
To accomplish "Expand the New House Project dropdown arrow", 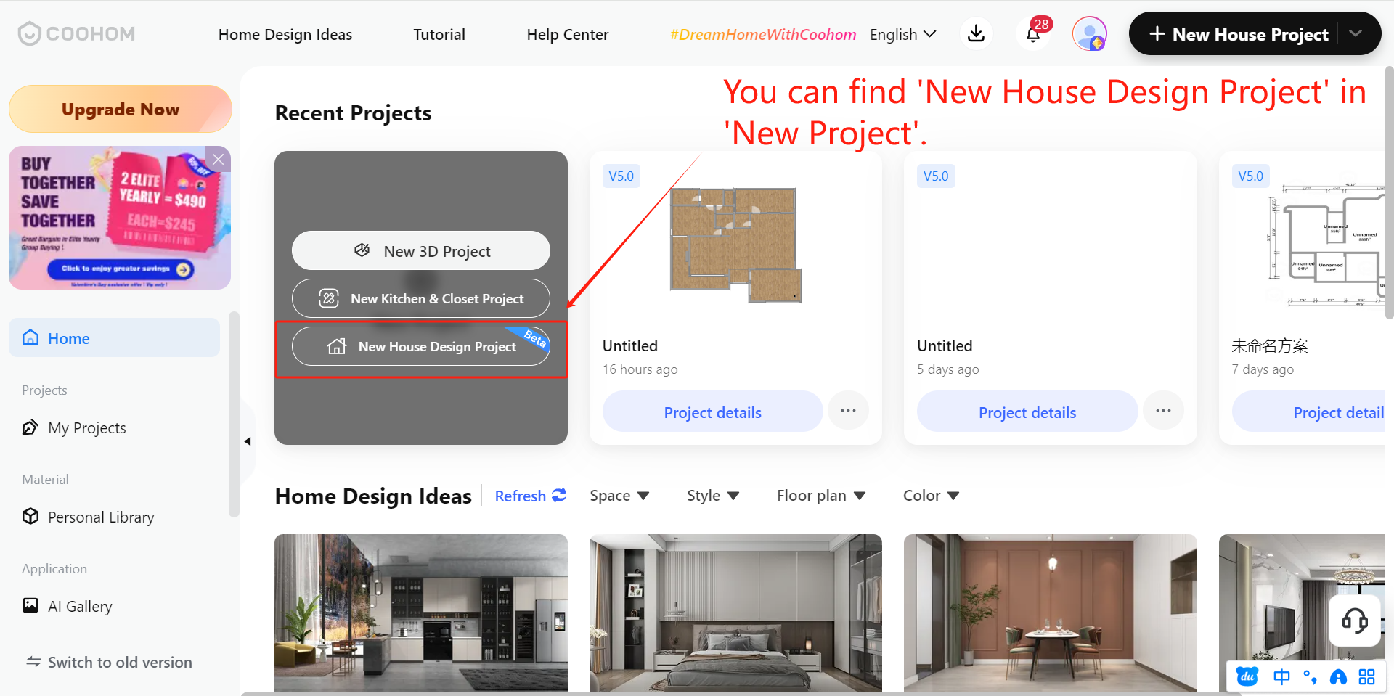I will point(1356,33).
